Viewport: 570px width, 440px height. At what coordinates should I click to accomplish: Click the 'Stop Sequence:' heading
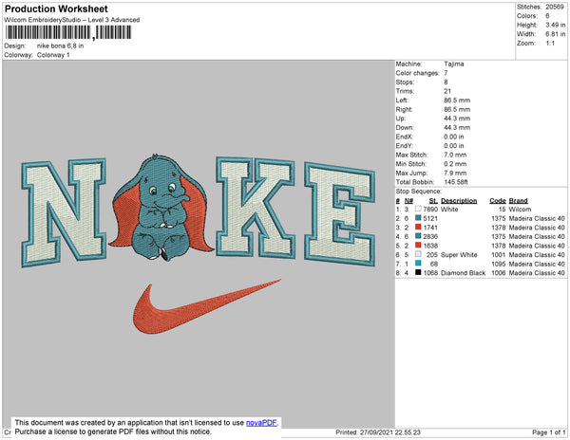coord(419,192)
